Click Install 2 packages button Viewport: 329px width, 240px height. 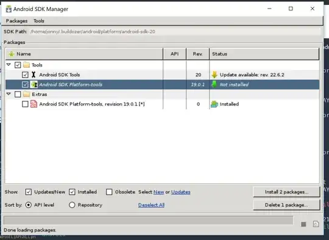286,192
